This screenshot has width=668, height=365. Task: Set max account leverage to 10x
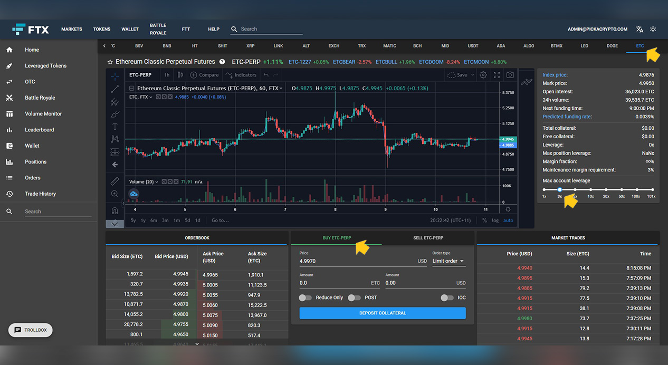590,190
